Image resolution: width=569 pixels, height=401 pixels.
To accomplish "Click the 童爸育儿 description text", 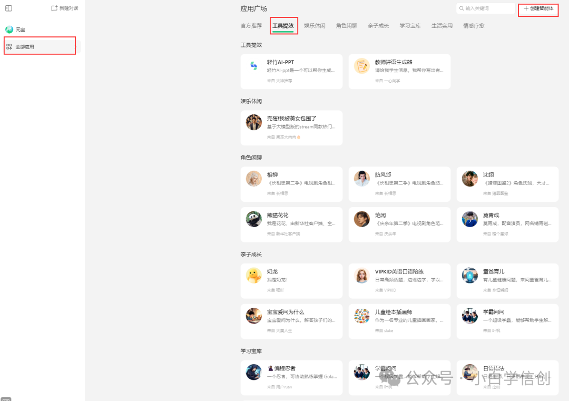I will pyautogui.click(x=517, y=280).
